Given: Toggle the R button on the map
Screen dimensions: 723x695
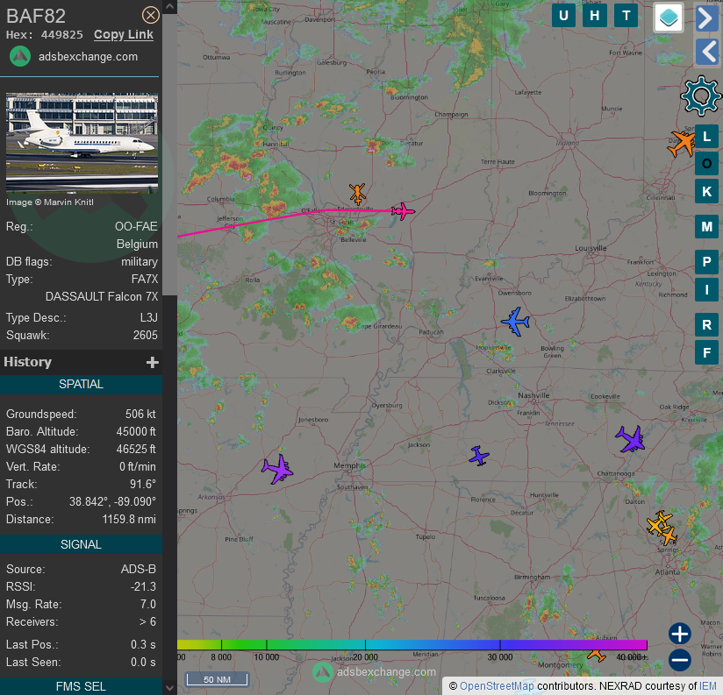Looking at the screenshot, I should (706, 324).
